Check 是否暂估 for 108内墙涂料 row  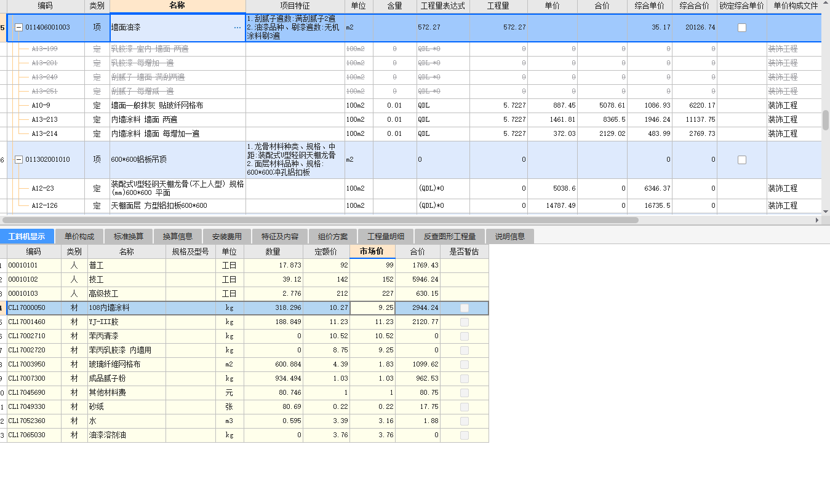tap(465, 308)
